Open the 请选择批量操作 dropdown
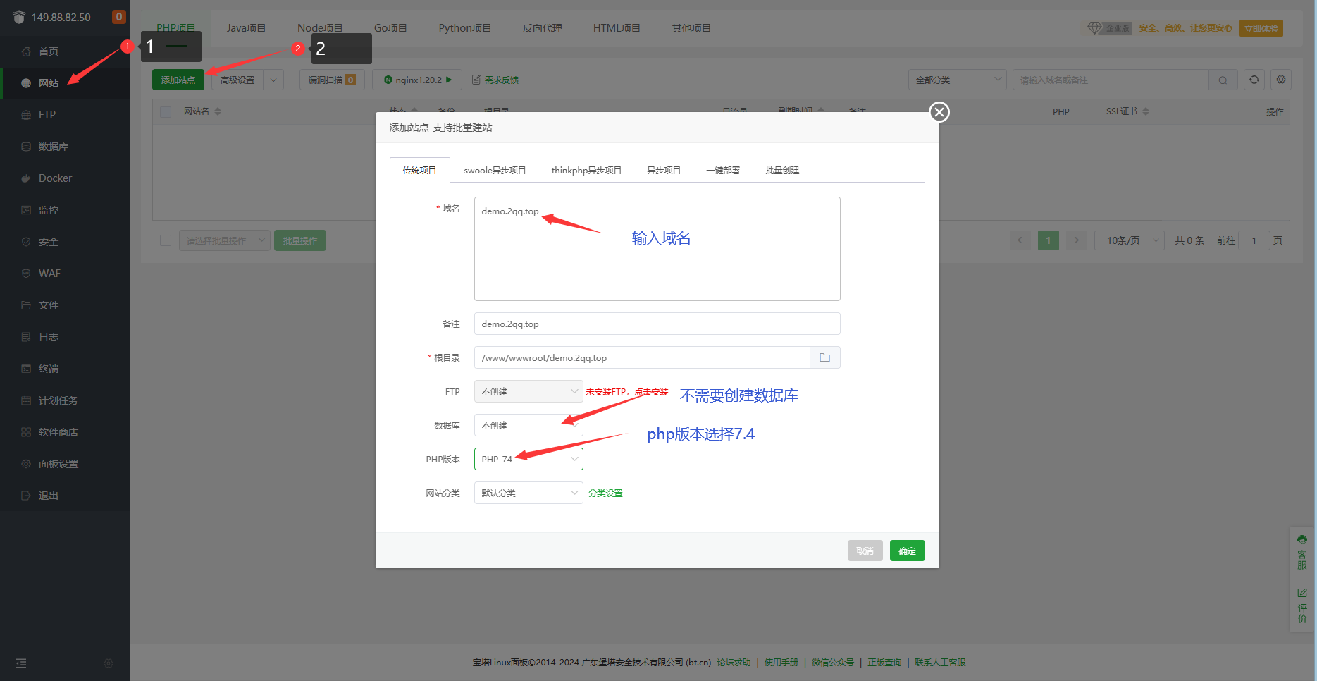The image size is (1317, 681). [225, 240]
